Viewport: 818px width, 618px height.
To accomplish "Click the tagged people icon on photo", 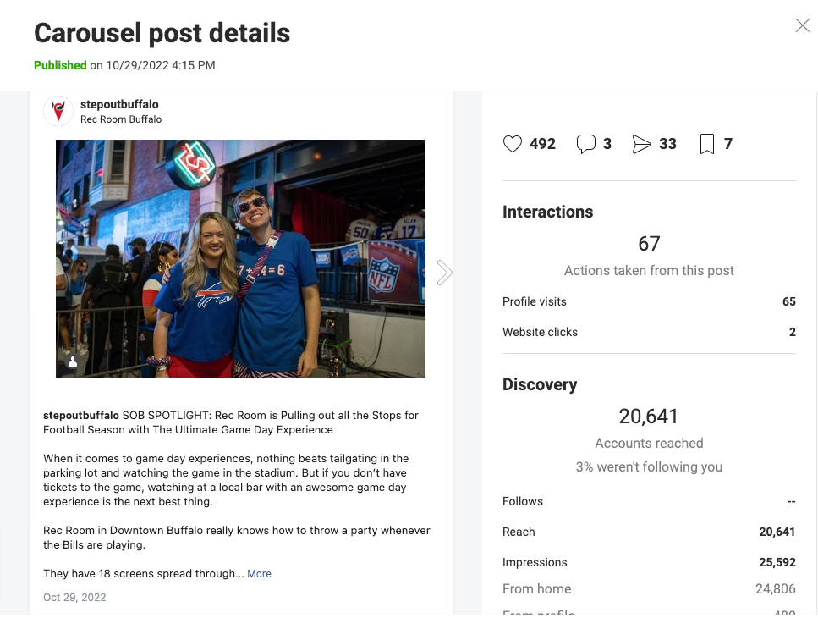I will tap(73, 361).
